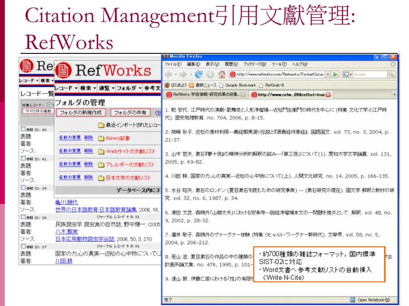Click the はじめよう bookmark icon

(167, 85)
